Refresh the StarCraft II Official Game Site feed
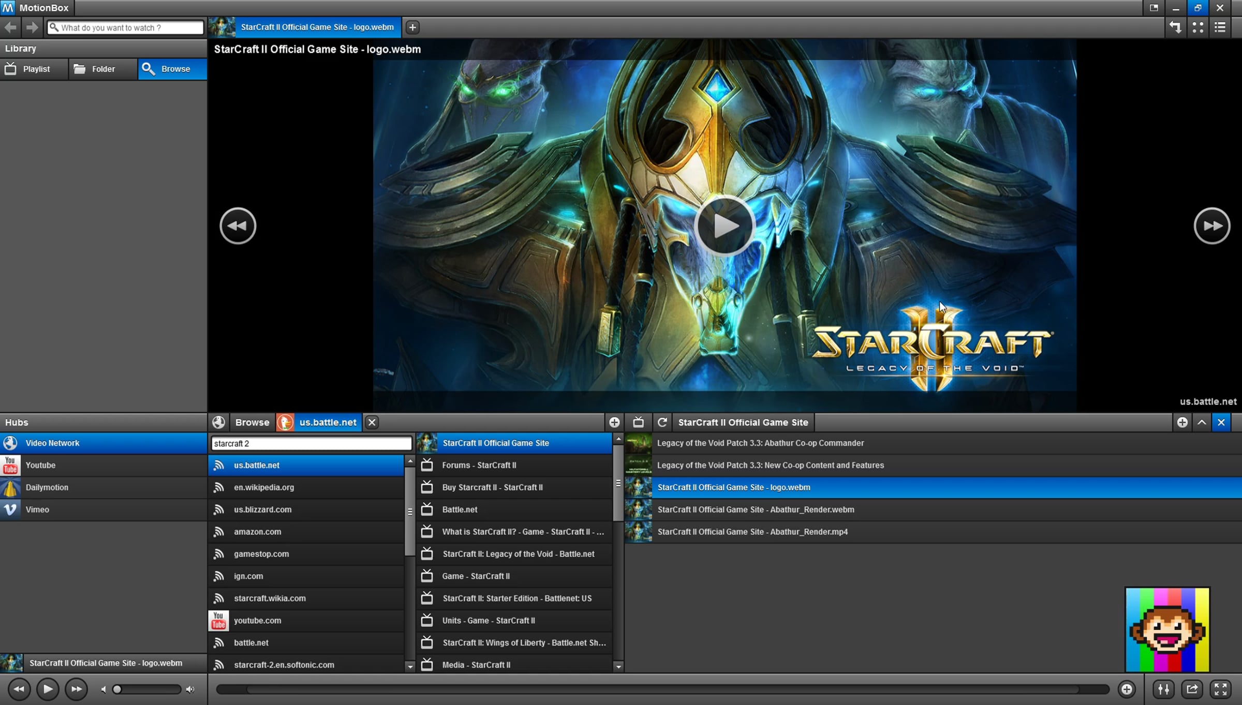The width and height of the screenshot is (1242, 705). (x=662, y=422)
